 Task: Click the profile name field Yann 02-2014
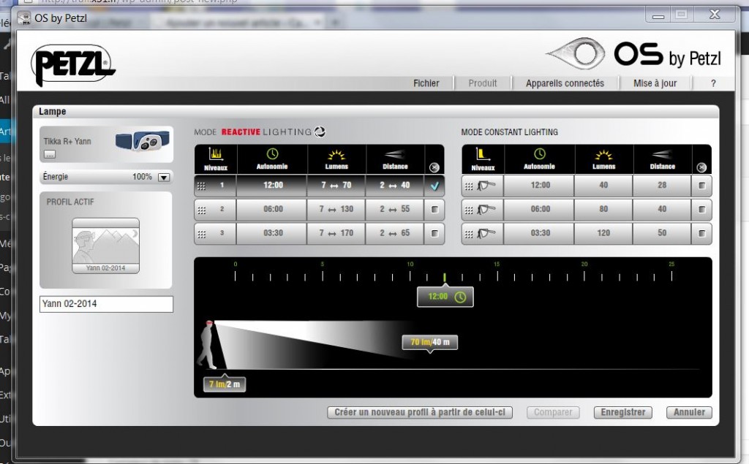(x=106, y=304)
